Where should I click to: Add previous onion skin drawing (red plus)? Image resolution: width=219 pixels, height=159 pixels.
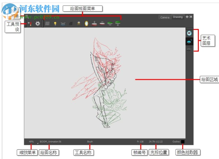[94, 23]
